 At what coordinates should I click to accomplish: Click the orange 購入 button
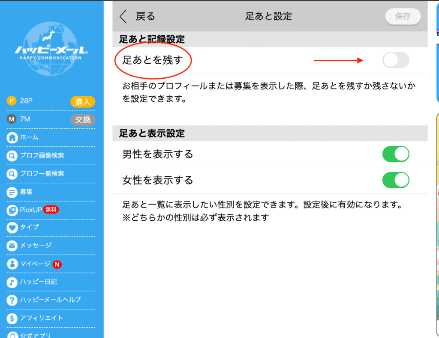83,102
